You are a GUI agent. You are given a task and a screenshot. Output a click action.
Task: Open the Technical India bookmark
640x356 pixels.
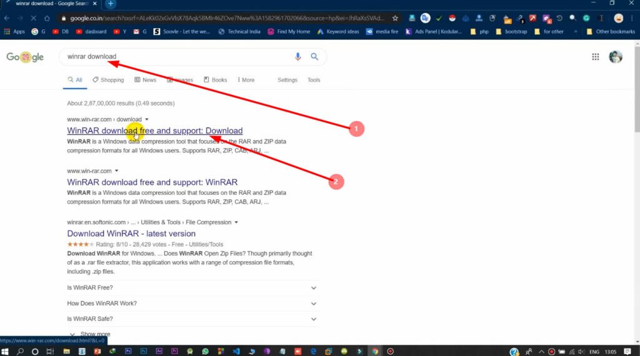[x=239, y=31]
